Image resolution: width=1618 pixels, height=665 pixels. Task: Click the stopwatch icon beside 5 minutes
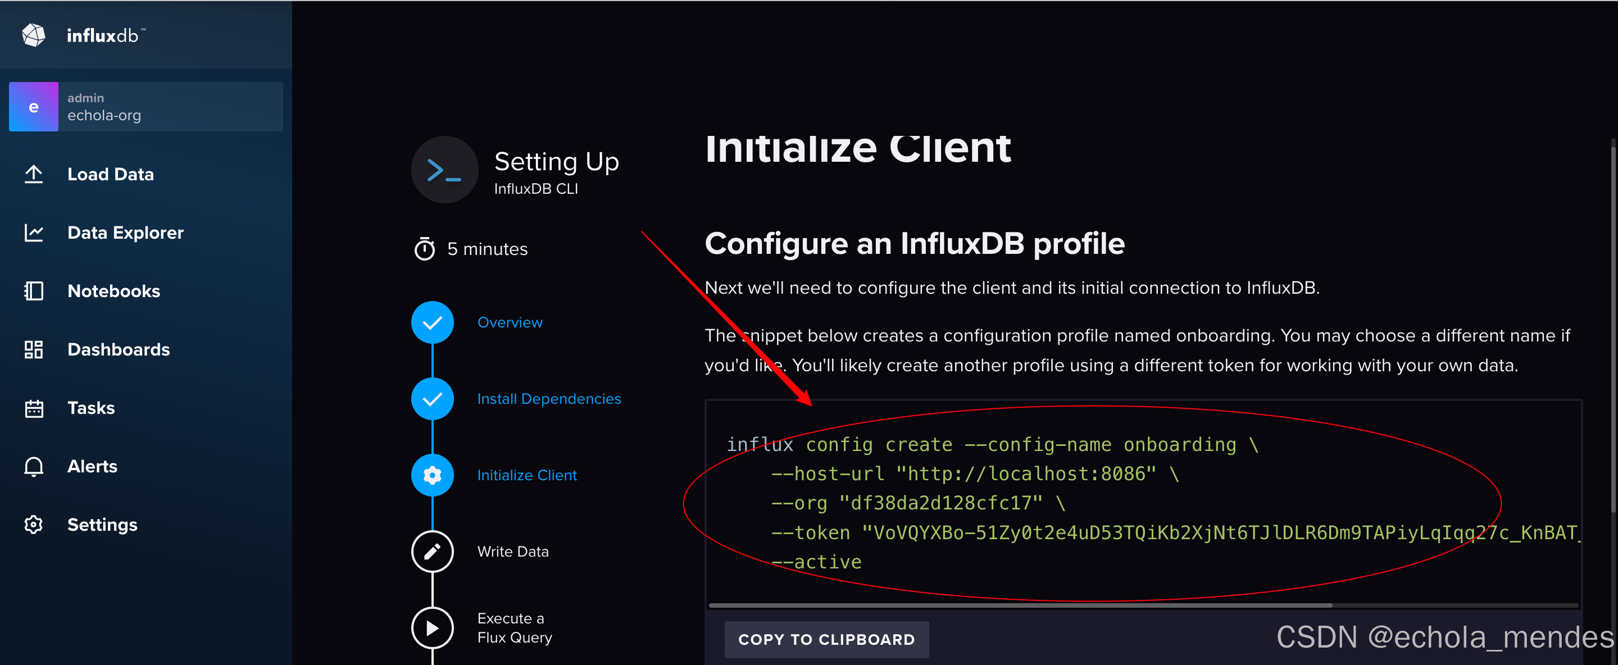pyautogui.click(x=425, y=249)
